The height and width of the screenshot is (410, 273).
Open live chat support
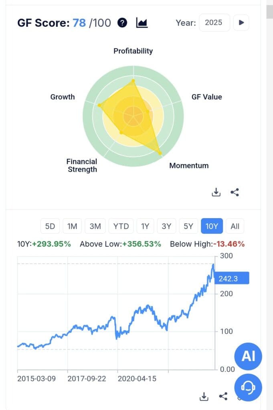click(248, 388)
